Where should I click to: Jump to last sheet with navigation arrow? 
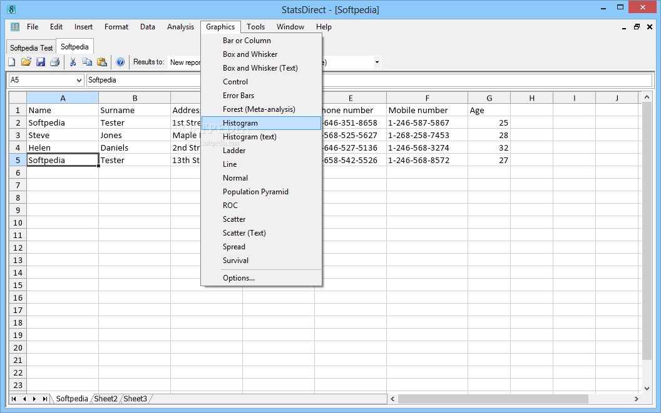point(44,399)
